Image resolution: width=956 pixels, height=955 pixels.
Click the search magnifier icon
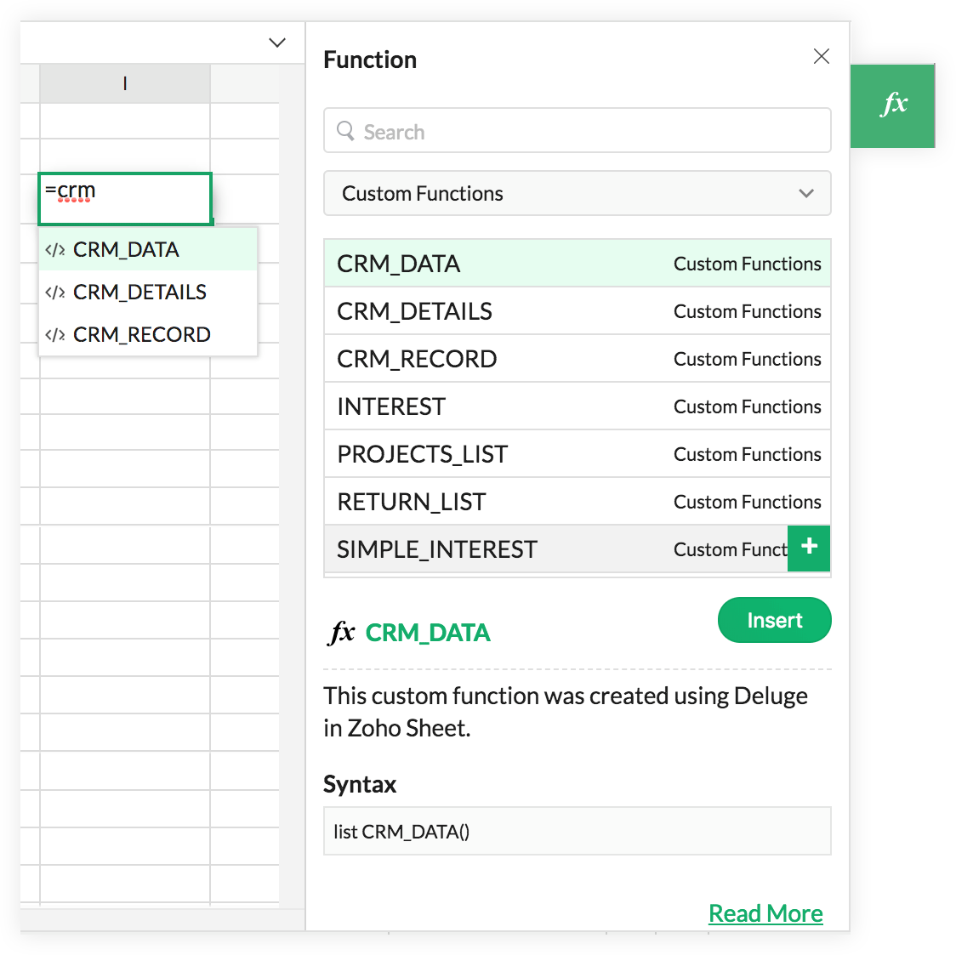click(x=345, y=131)
